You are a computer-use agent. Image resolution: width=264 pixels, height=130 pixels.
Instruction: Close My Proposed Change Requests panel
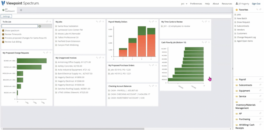click(50, 53)
